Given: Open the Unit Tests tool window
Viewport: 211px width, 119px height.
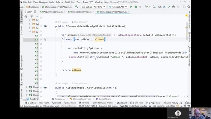Looking at the screenshot, I should coord(136,103).
